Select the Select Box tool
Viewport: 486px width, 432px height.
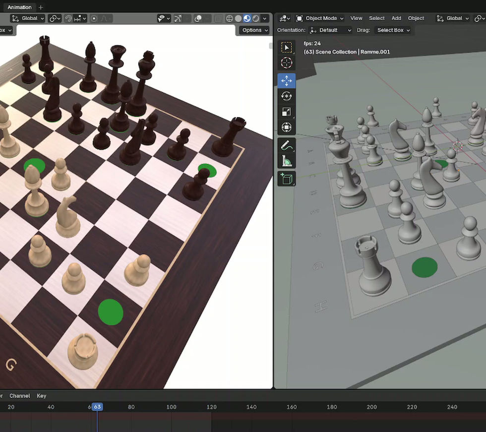286,47
